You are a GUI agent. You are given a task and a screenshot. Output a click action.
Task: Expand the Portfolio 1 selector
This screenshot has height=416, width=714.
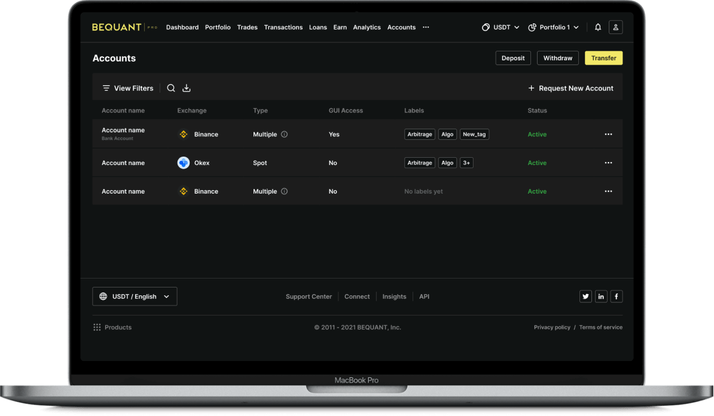(554, 27)
